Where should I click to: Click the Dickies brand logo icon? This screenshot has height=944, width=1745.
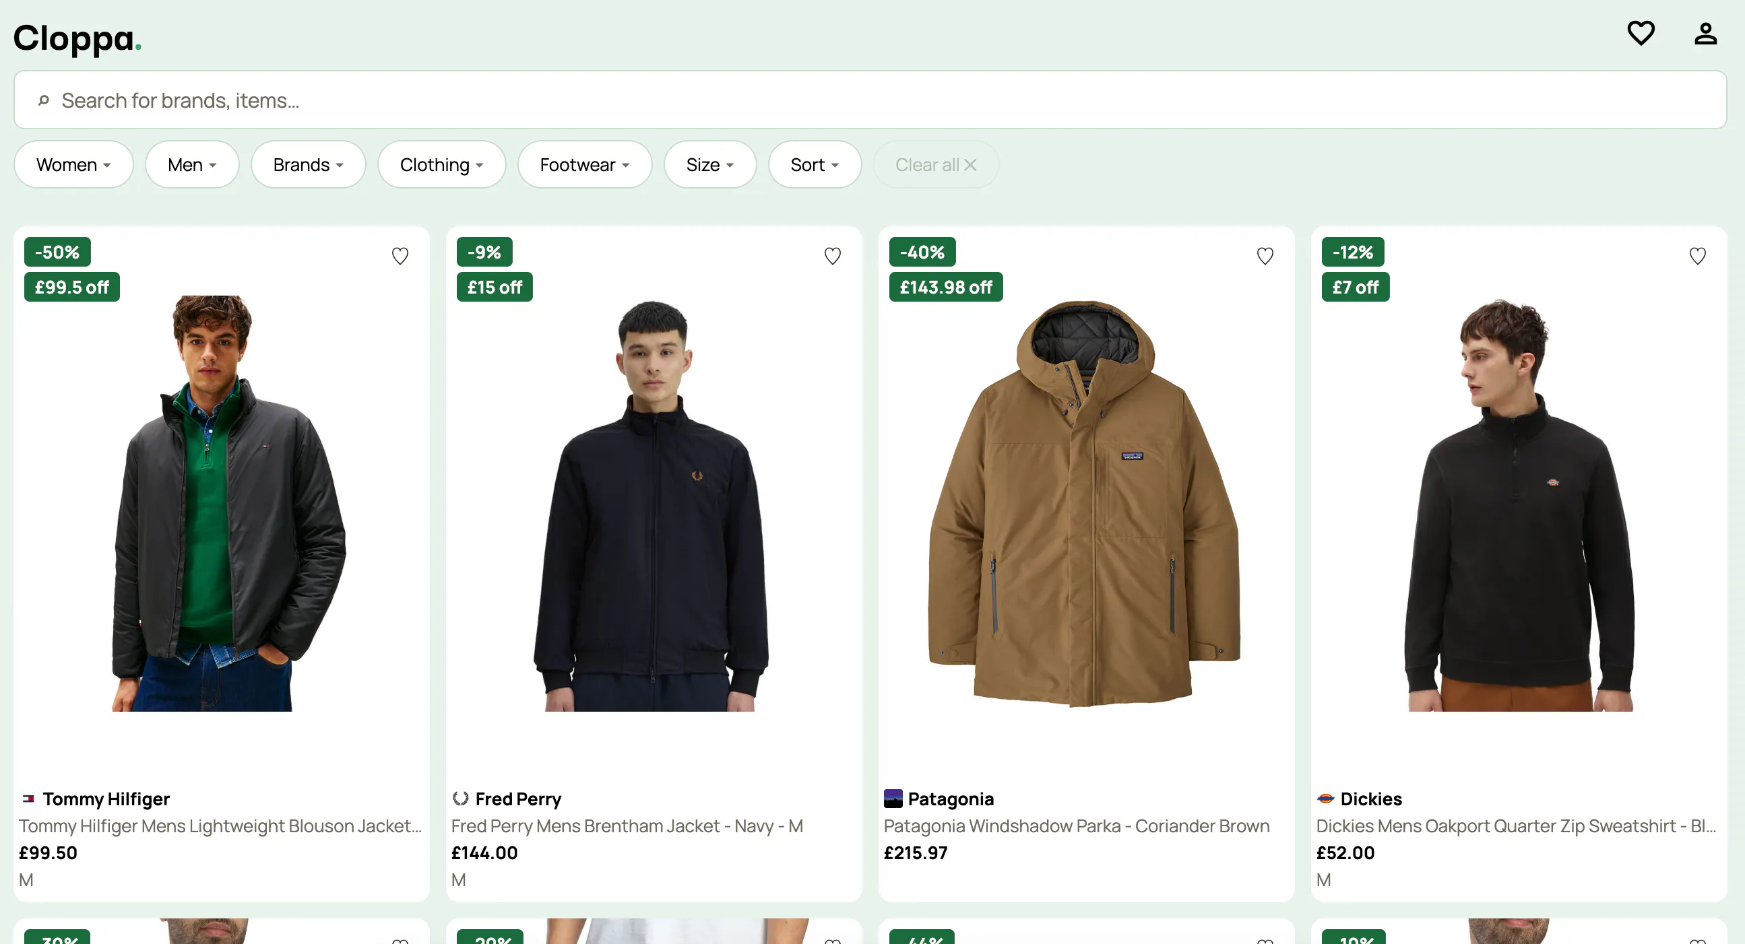pyautogui.click(x=1326, y=799)
